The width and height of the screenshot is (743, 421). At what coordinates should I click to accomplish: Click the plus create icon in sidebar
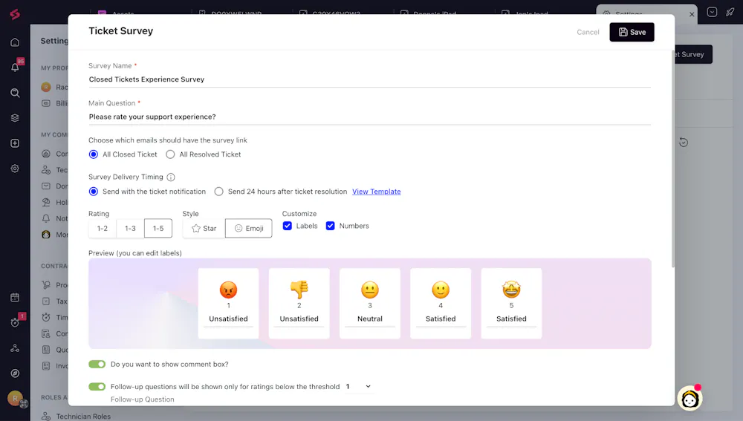(15, 143)
